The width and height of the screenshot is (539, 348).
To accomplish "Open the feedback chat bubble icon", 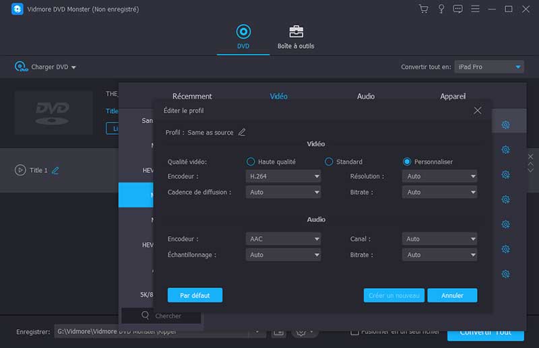I will [458, 9].
